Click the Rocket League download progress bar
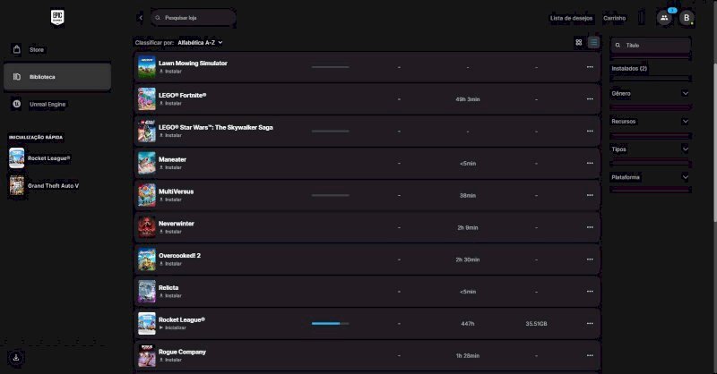Screen dimensions: 717x374 pyautogui.click(x=330, y=323)
